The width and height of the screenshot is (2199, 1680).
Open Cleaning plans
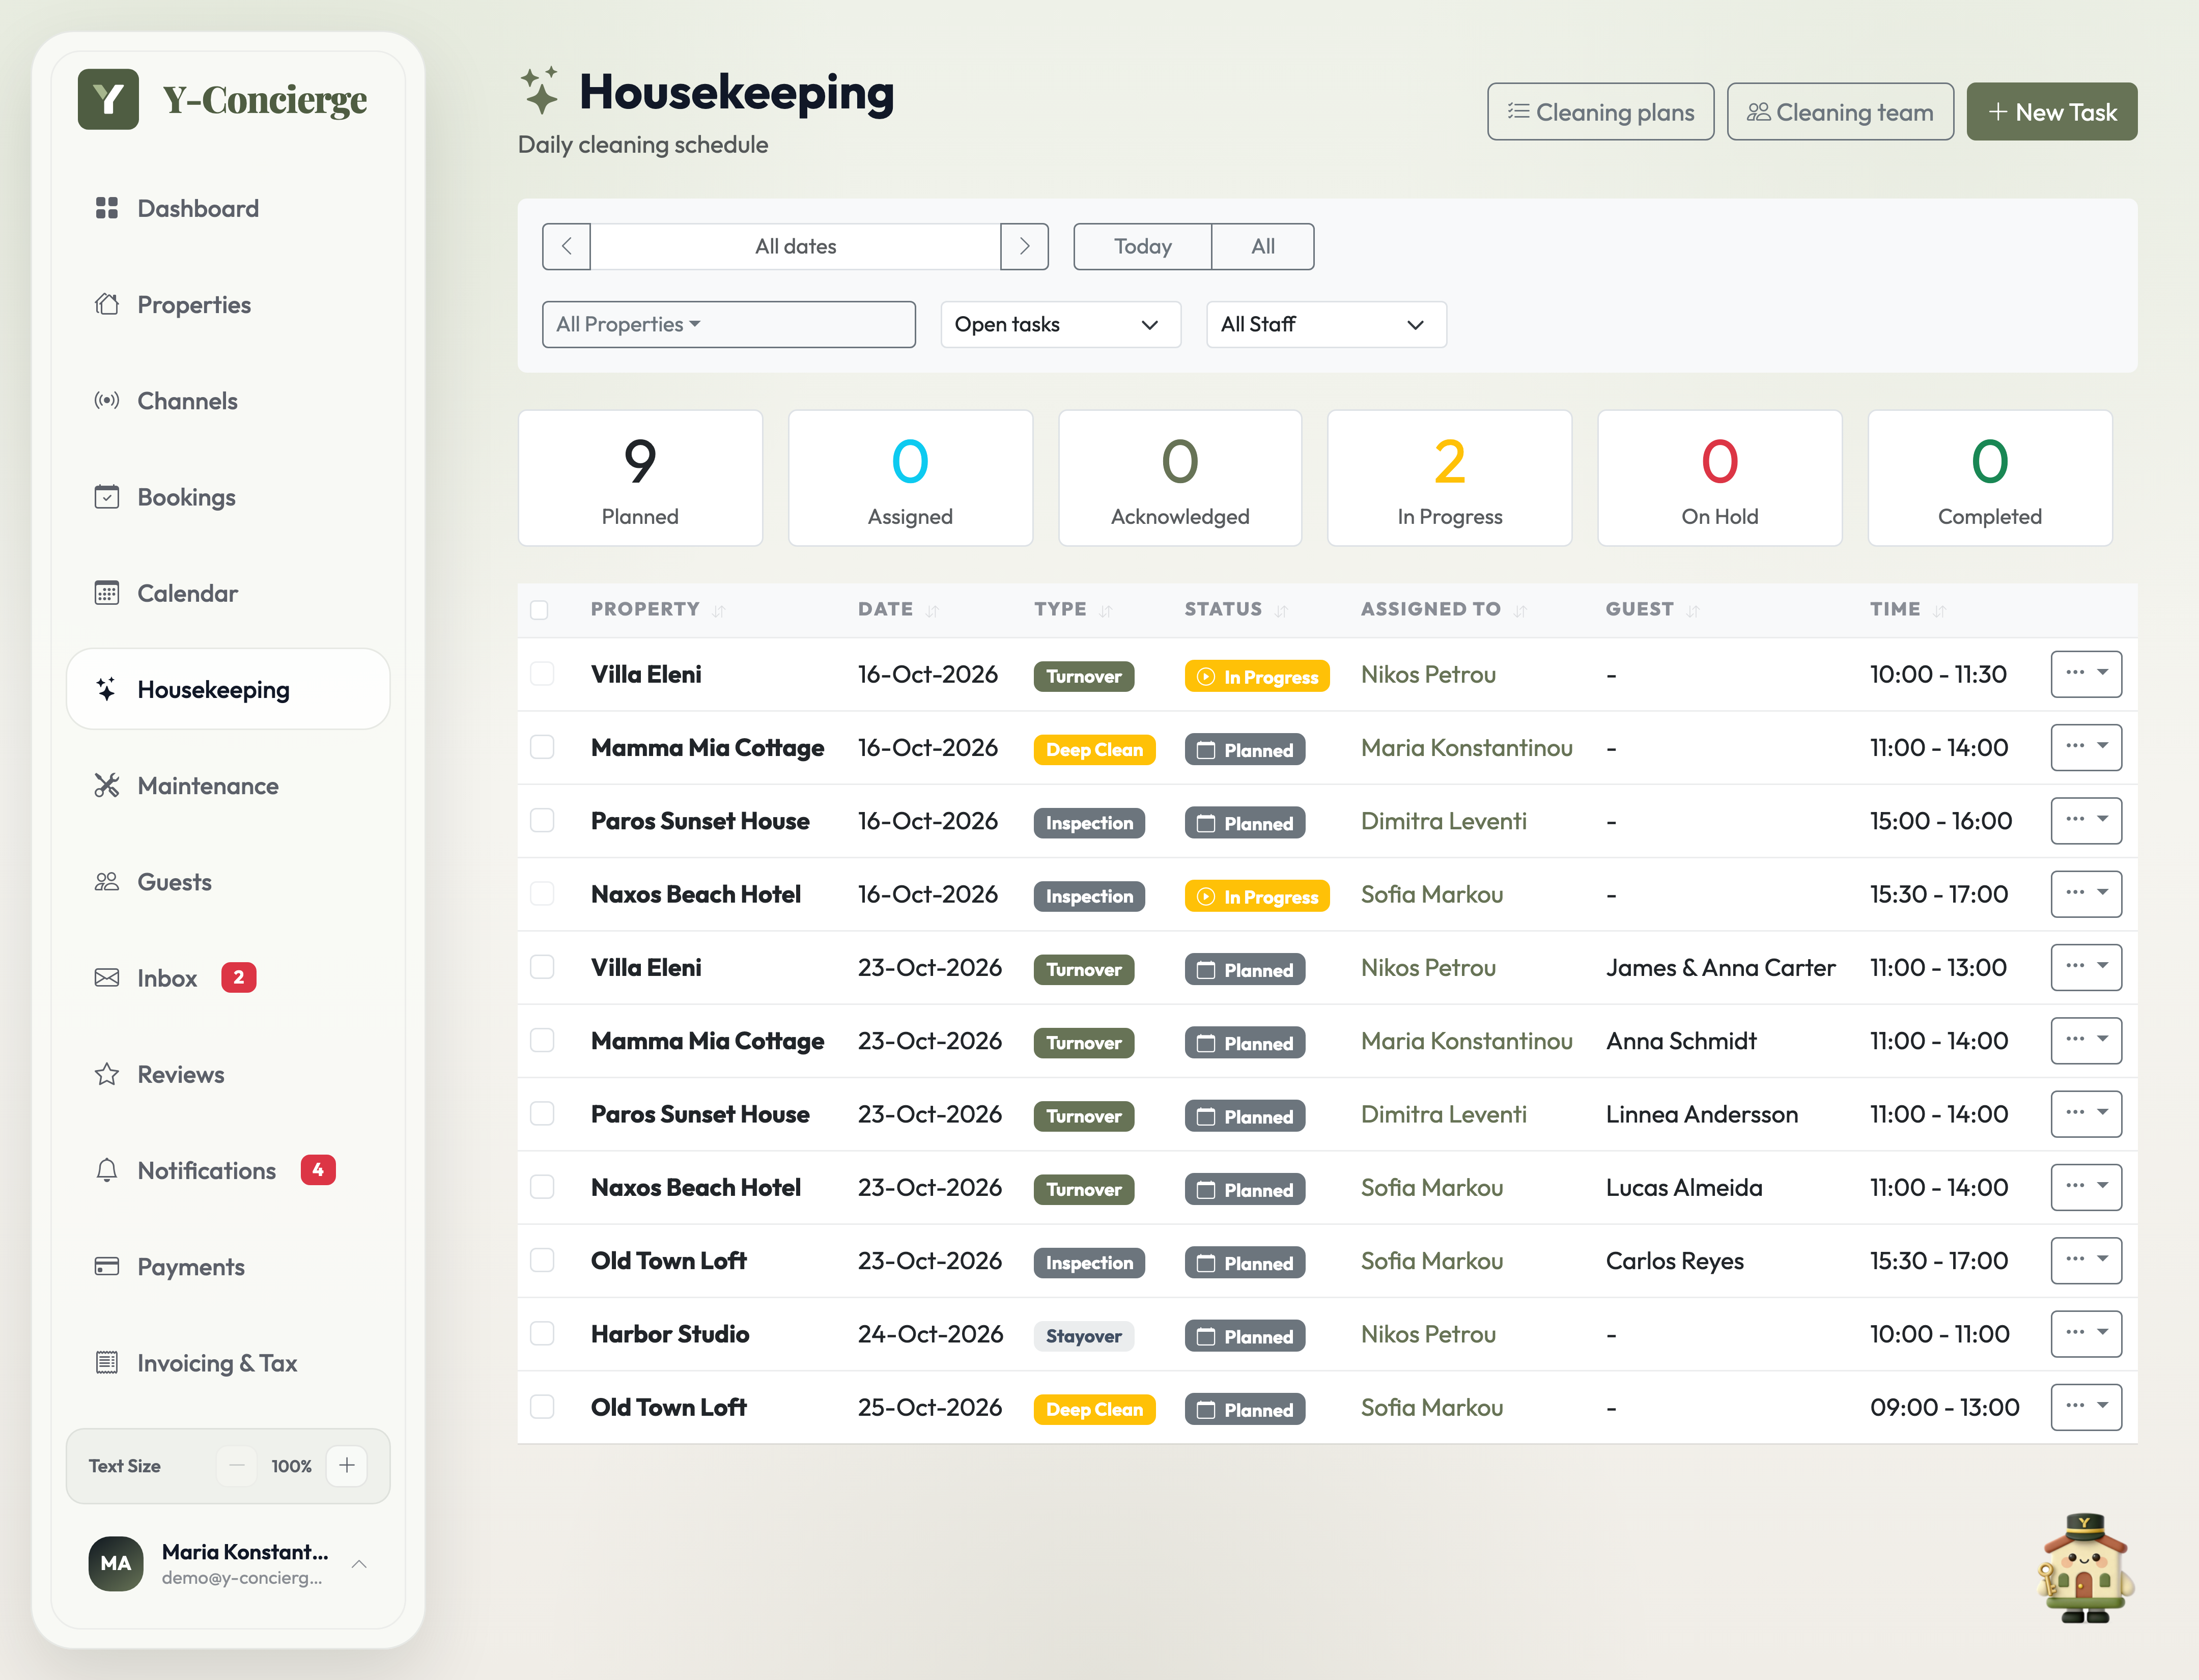[1600, 112]
